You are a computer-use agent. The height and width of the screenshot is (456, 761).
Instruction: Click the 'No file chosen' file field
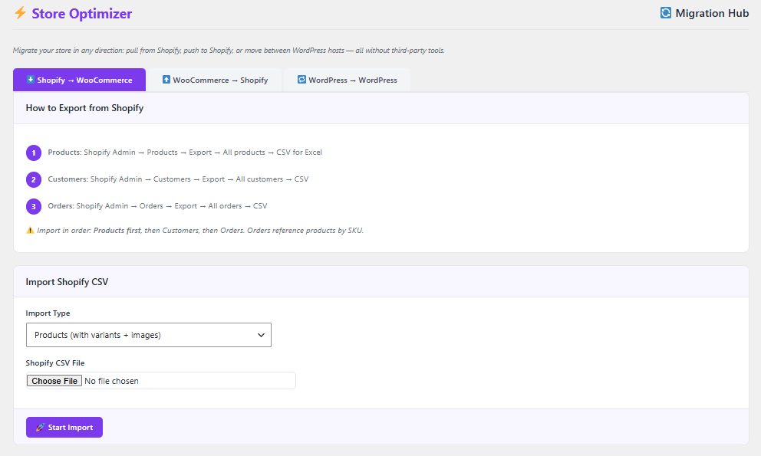click(x=160, y=381)
